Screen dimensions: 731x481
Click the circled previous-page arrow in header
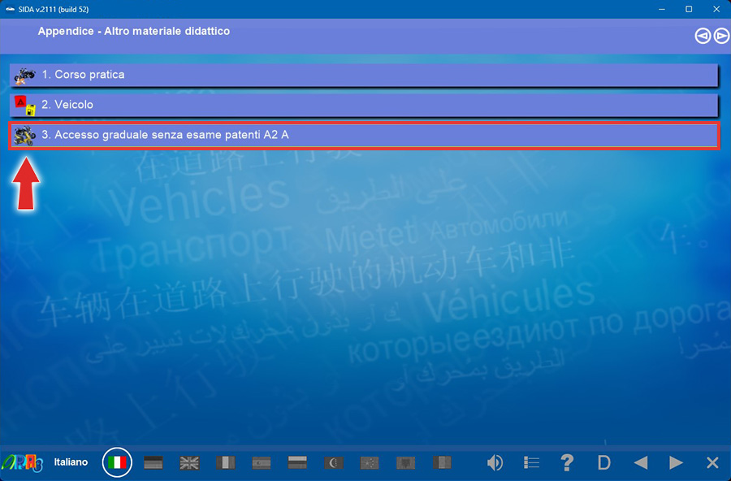pos(703,36)
